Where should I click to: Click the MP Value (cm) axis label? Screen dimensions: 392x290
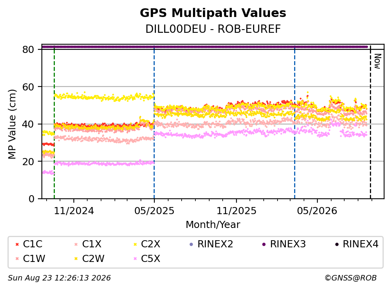click(12, 124)
